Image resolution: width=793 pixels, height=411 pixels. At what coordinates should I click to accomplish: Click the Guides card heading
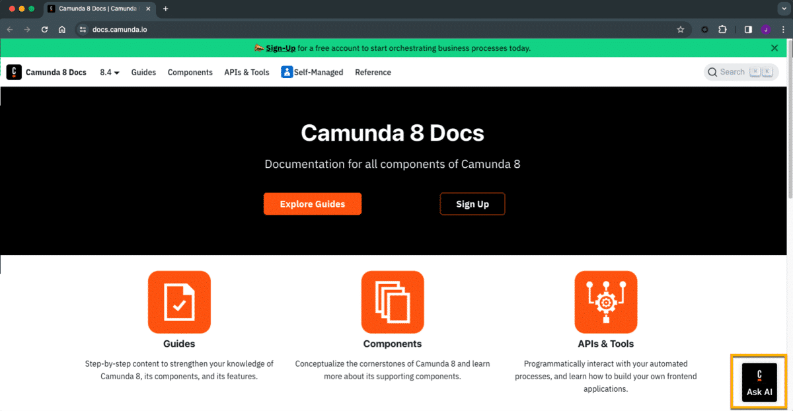pyautogui.click(x=179, y=344)
